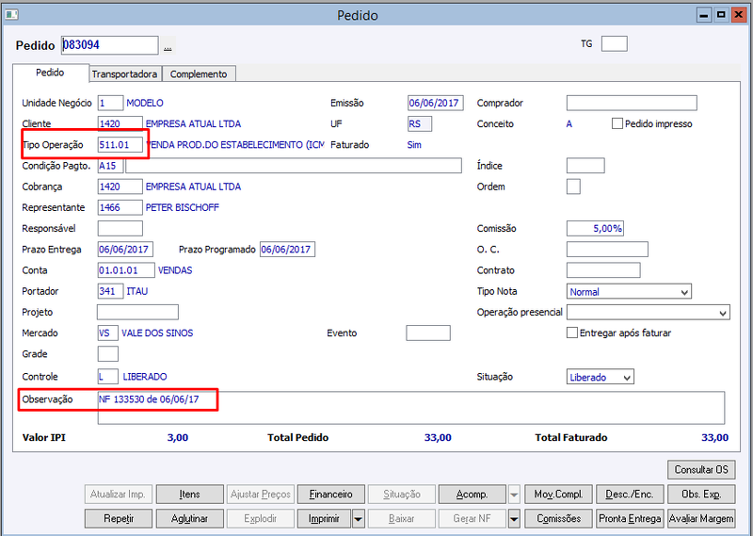The image size is (753, 536).
Task: Expand the arrow next to Gerar NF button
Action: tap(514, 519)
